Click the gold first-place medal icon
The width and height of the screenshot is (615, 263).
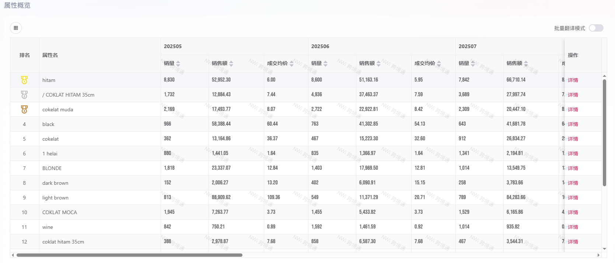[x=24, y=80]
